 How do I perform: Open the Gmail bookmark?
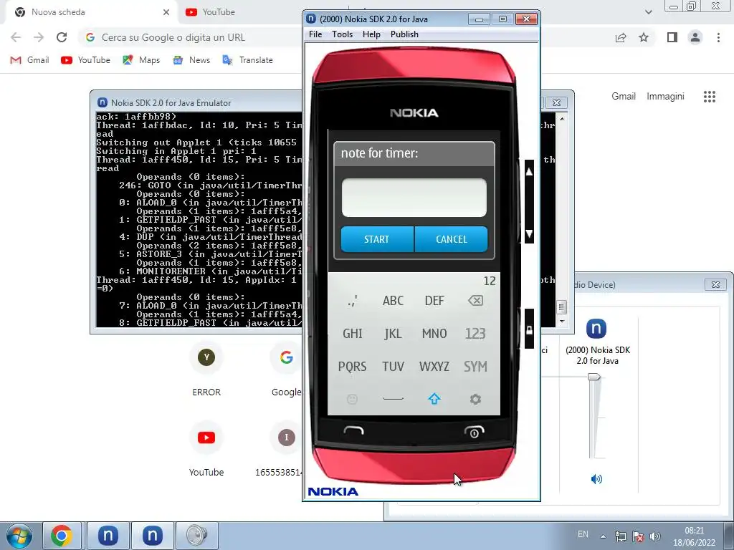click(30, 60)
